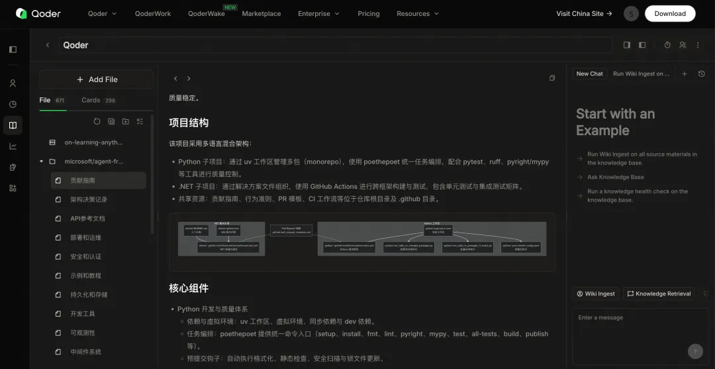
Task: Click the send message arrow button
Action: coord(695,351)
